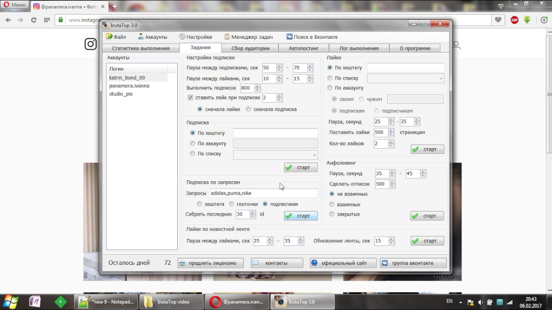
Task: Select сначала лайки radio button
Action: (200, 109)
